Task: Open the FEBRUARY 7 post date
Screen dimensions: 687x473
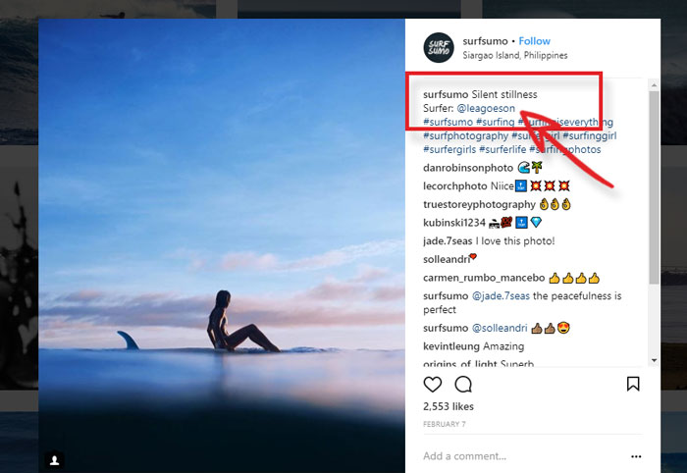Action: 445,424
